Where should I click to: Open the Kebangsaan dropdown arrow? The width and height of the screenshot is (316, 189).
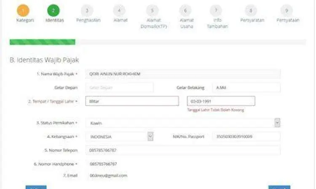[150, 136]
